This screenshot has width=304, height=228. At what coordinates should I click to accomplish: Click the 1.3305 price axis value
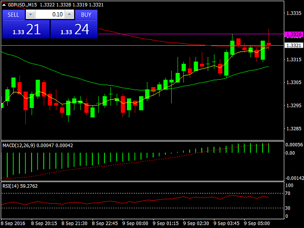(294, 83)
